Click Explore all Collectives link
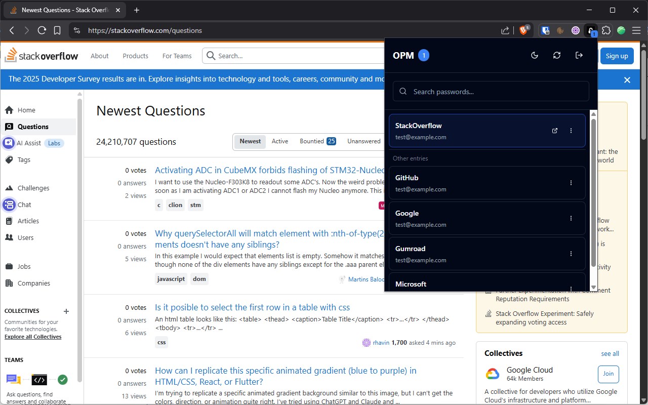 coord(33,337)
